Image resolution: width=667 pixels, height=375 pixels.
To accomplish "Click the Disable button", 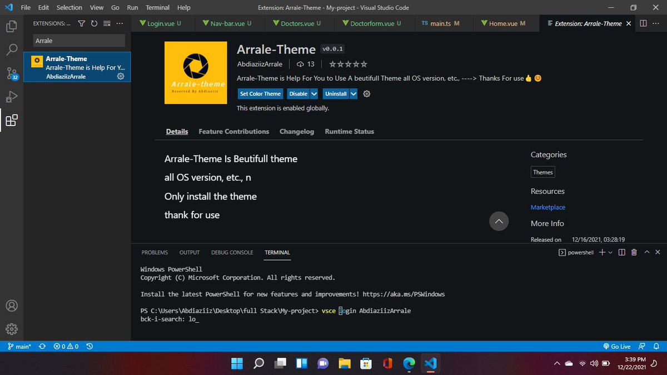I will 298,94.
